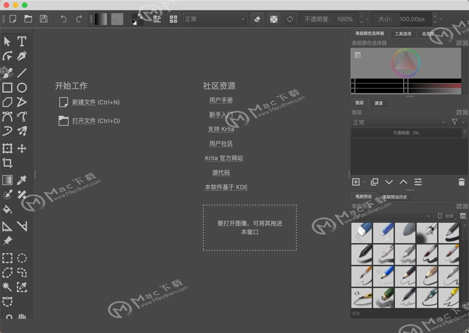The image size is (469, 333).
Task: Enable preserve alpha in the toolbar
Action: click(273, 19)
